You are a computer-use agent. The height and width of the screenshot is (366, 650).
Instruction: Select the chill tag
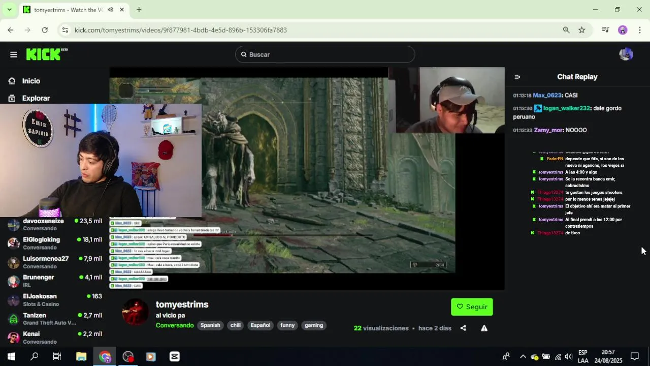[235, 325]
